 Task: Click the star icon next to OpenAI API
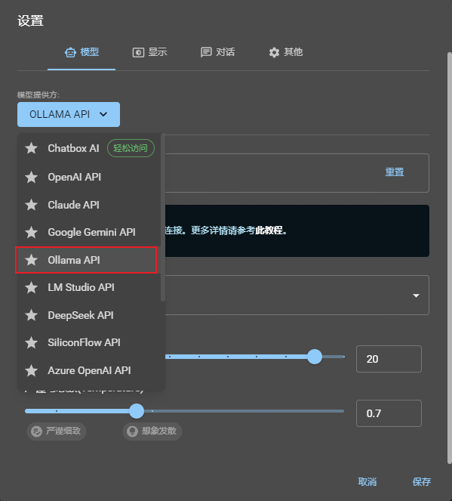click(x=31, y=177)
